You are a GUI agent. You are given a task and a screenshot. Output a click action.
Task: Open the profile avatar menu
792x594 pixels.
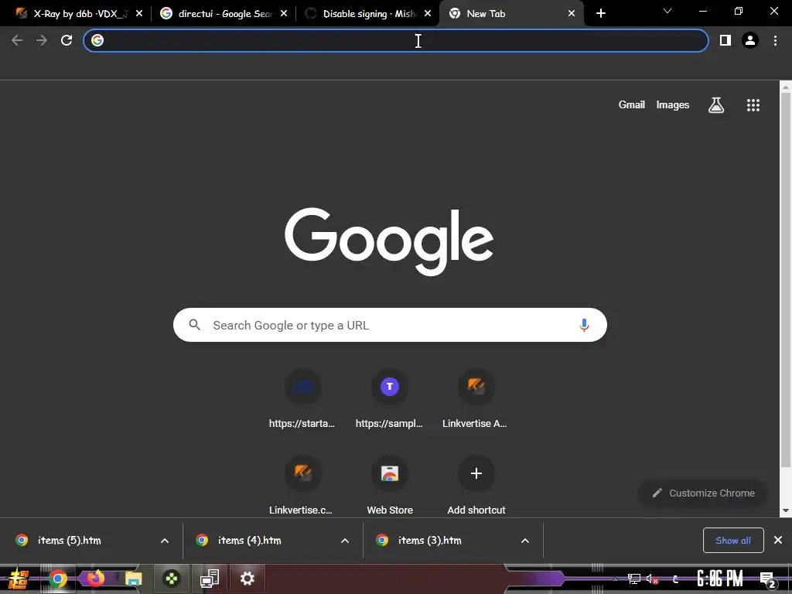[750, 40]
